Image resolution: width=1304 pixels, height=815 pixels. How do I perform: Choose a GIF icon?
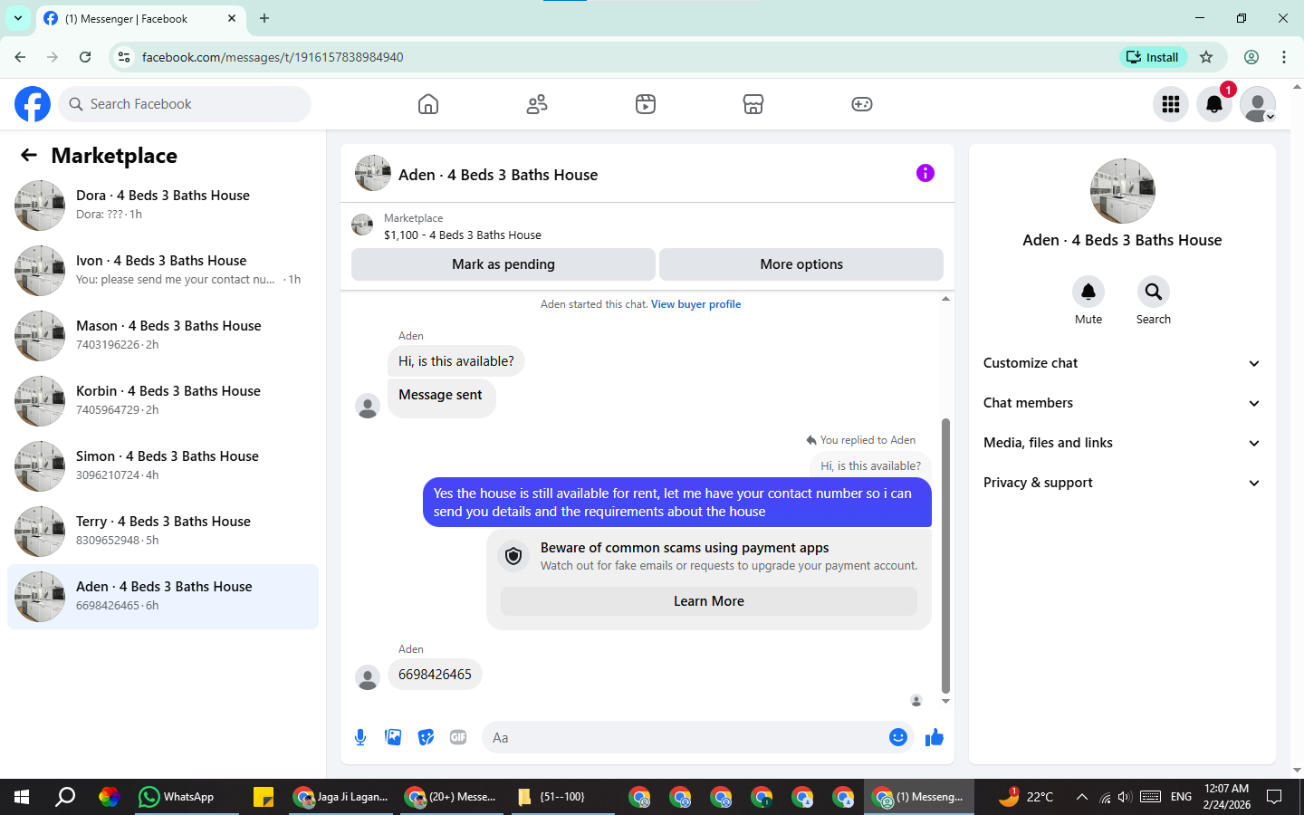click(x=458, y=737)
